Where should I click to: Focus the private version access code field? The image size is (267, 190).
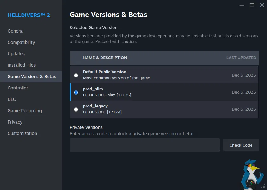145,145
